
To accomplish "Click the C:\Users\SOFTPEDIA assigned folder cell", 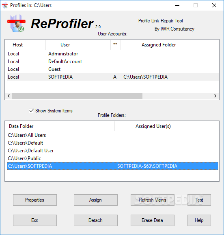I will 145,77.
